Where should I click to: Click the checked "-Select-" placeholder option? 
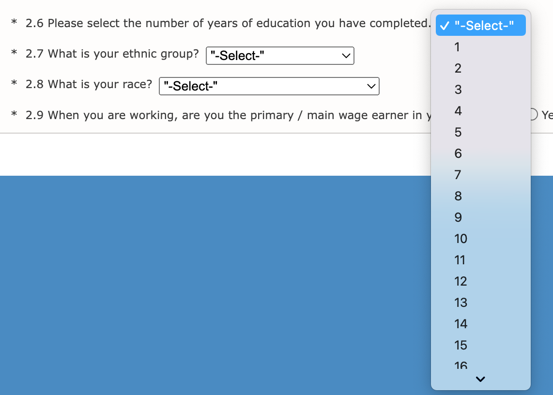point(480,26)
